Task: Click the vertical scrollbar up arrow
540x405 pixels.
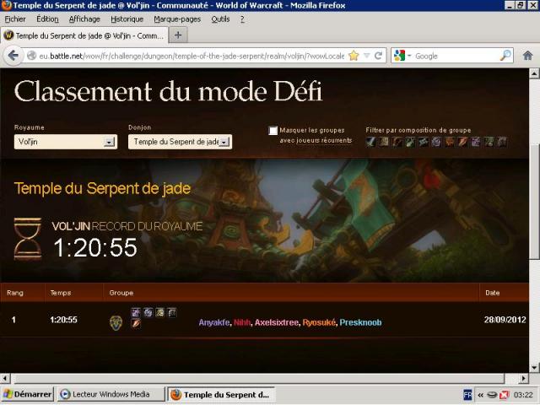Action: 534,73
